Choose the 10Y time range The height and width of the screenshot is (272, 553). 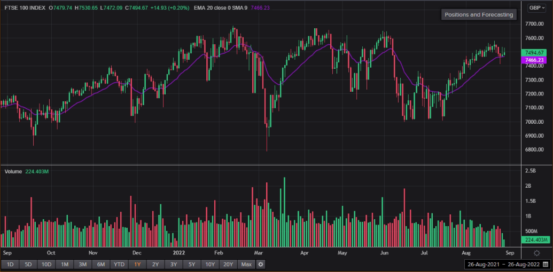pos(210,264)
